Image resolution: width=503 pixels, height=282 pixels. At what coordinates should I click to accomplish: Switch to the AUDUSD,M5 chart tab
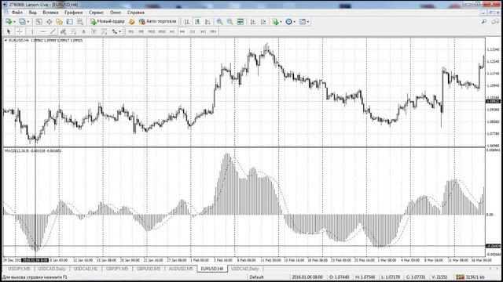pyautogui.click(x=181, y=269)
